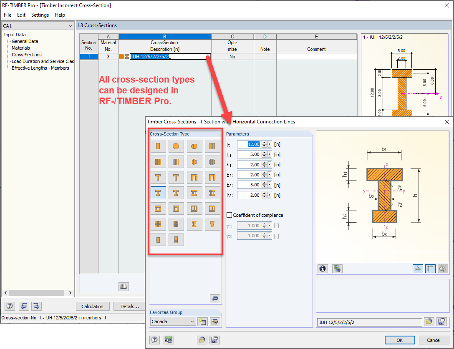Enable Coefficient of compliance checkbox

230,215
